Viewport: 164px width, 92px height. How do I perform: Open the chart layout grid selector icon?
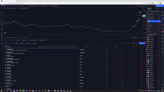tap(137, 6)
